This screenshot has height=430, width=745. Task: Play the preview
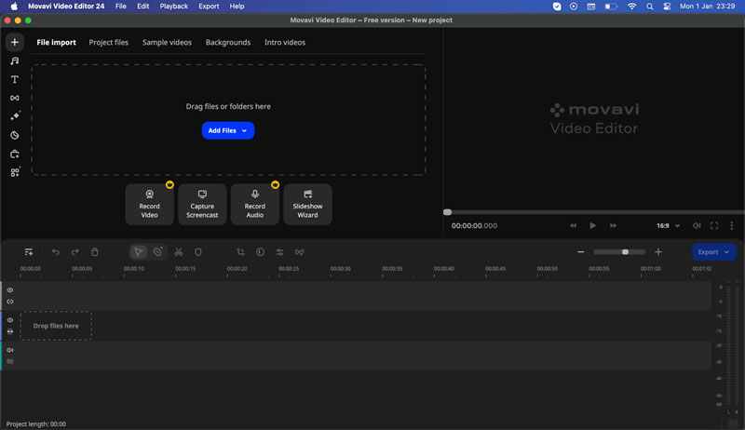click(x=593, y=226)
